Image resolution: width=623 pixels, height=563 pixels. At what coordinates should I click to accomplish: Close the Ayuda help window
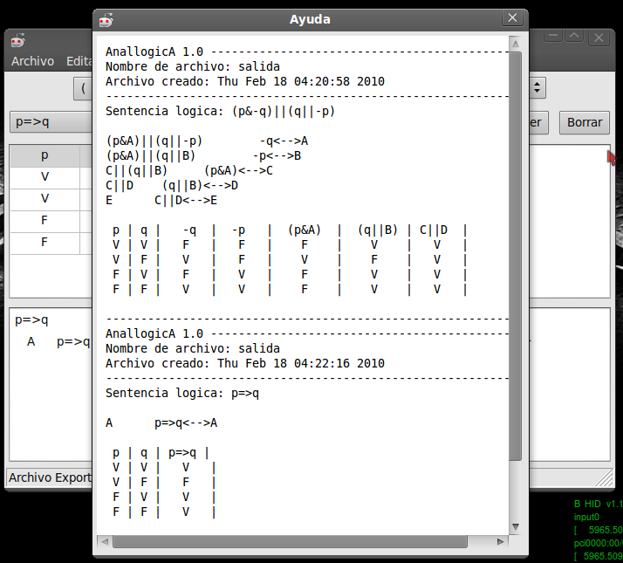tap(512, 17)
